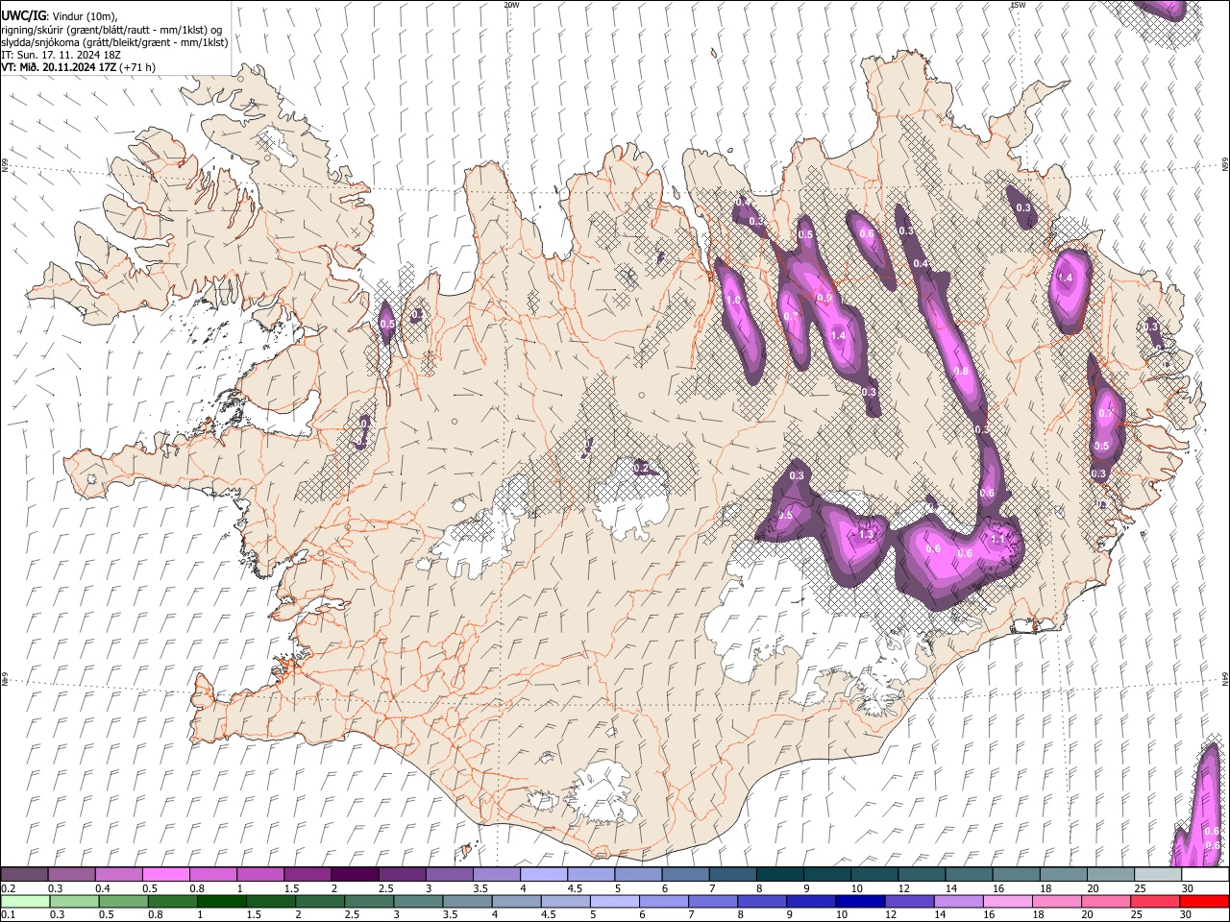Select the lower legend swatch between 4 and 4.5
Screen dimensions: 1230x922
point(515,902)
